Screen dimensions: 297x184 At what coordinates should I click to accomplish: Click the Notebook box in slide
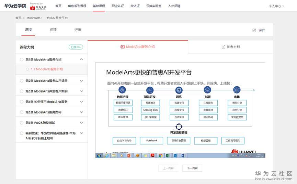(x=151, y=141)
